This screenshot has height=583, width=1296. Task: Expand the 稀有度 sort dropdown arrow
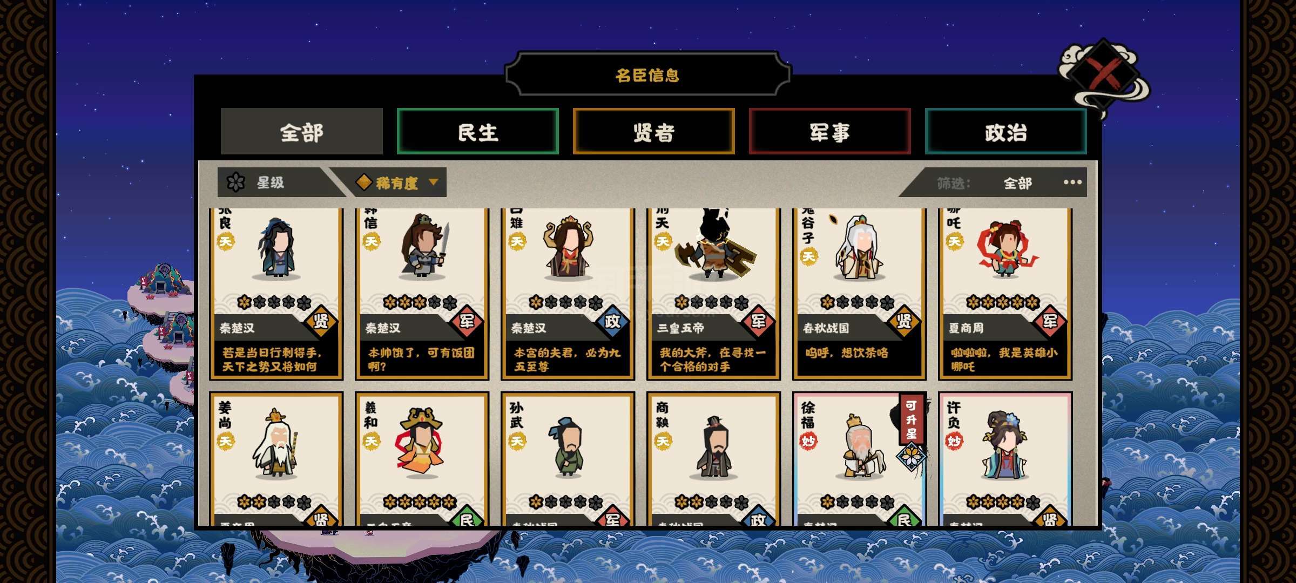433,182
